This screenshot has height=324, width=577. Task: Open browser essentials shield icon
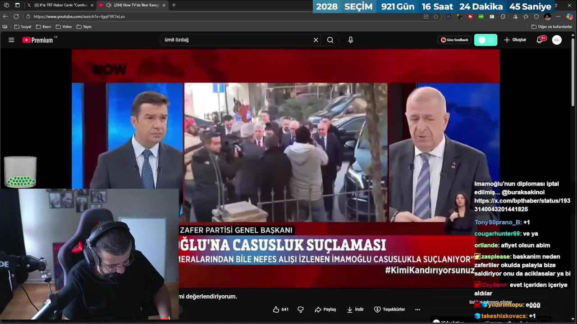coord(536,16)
